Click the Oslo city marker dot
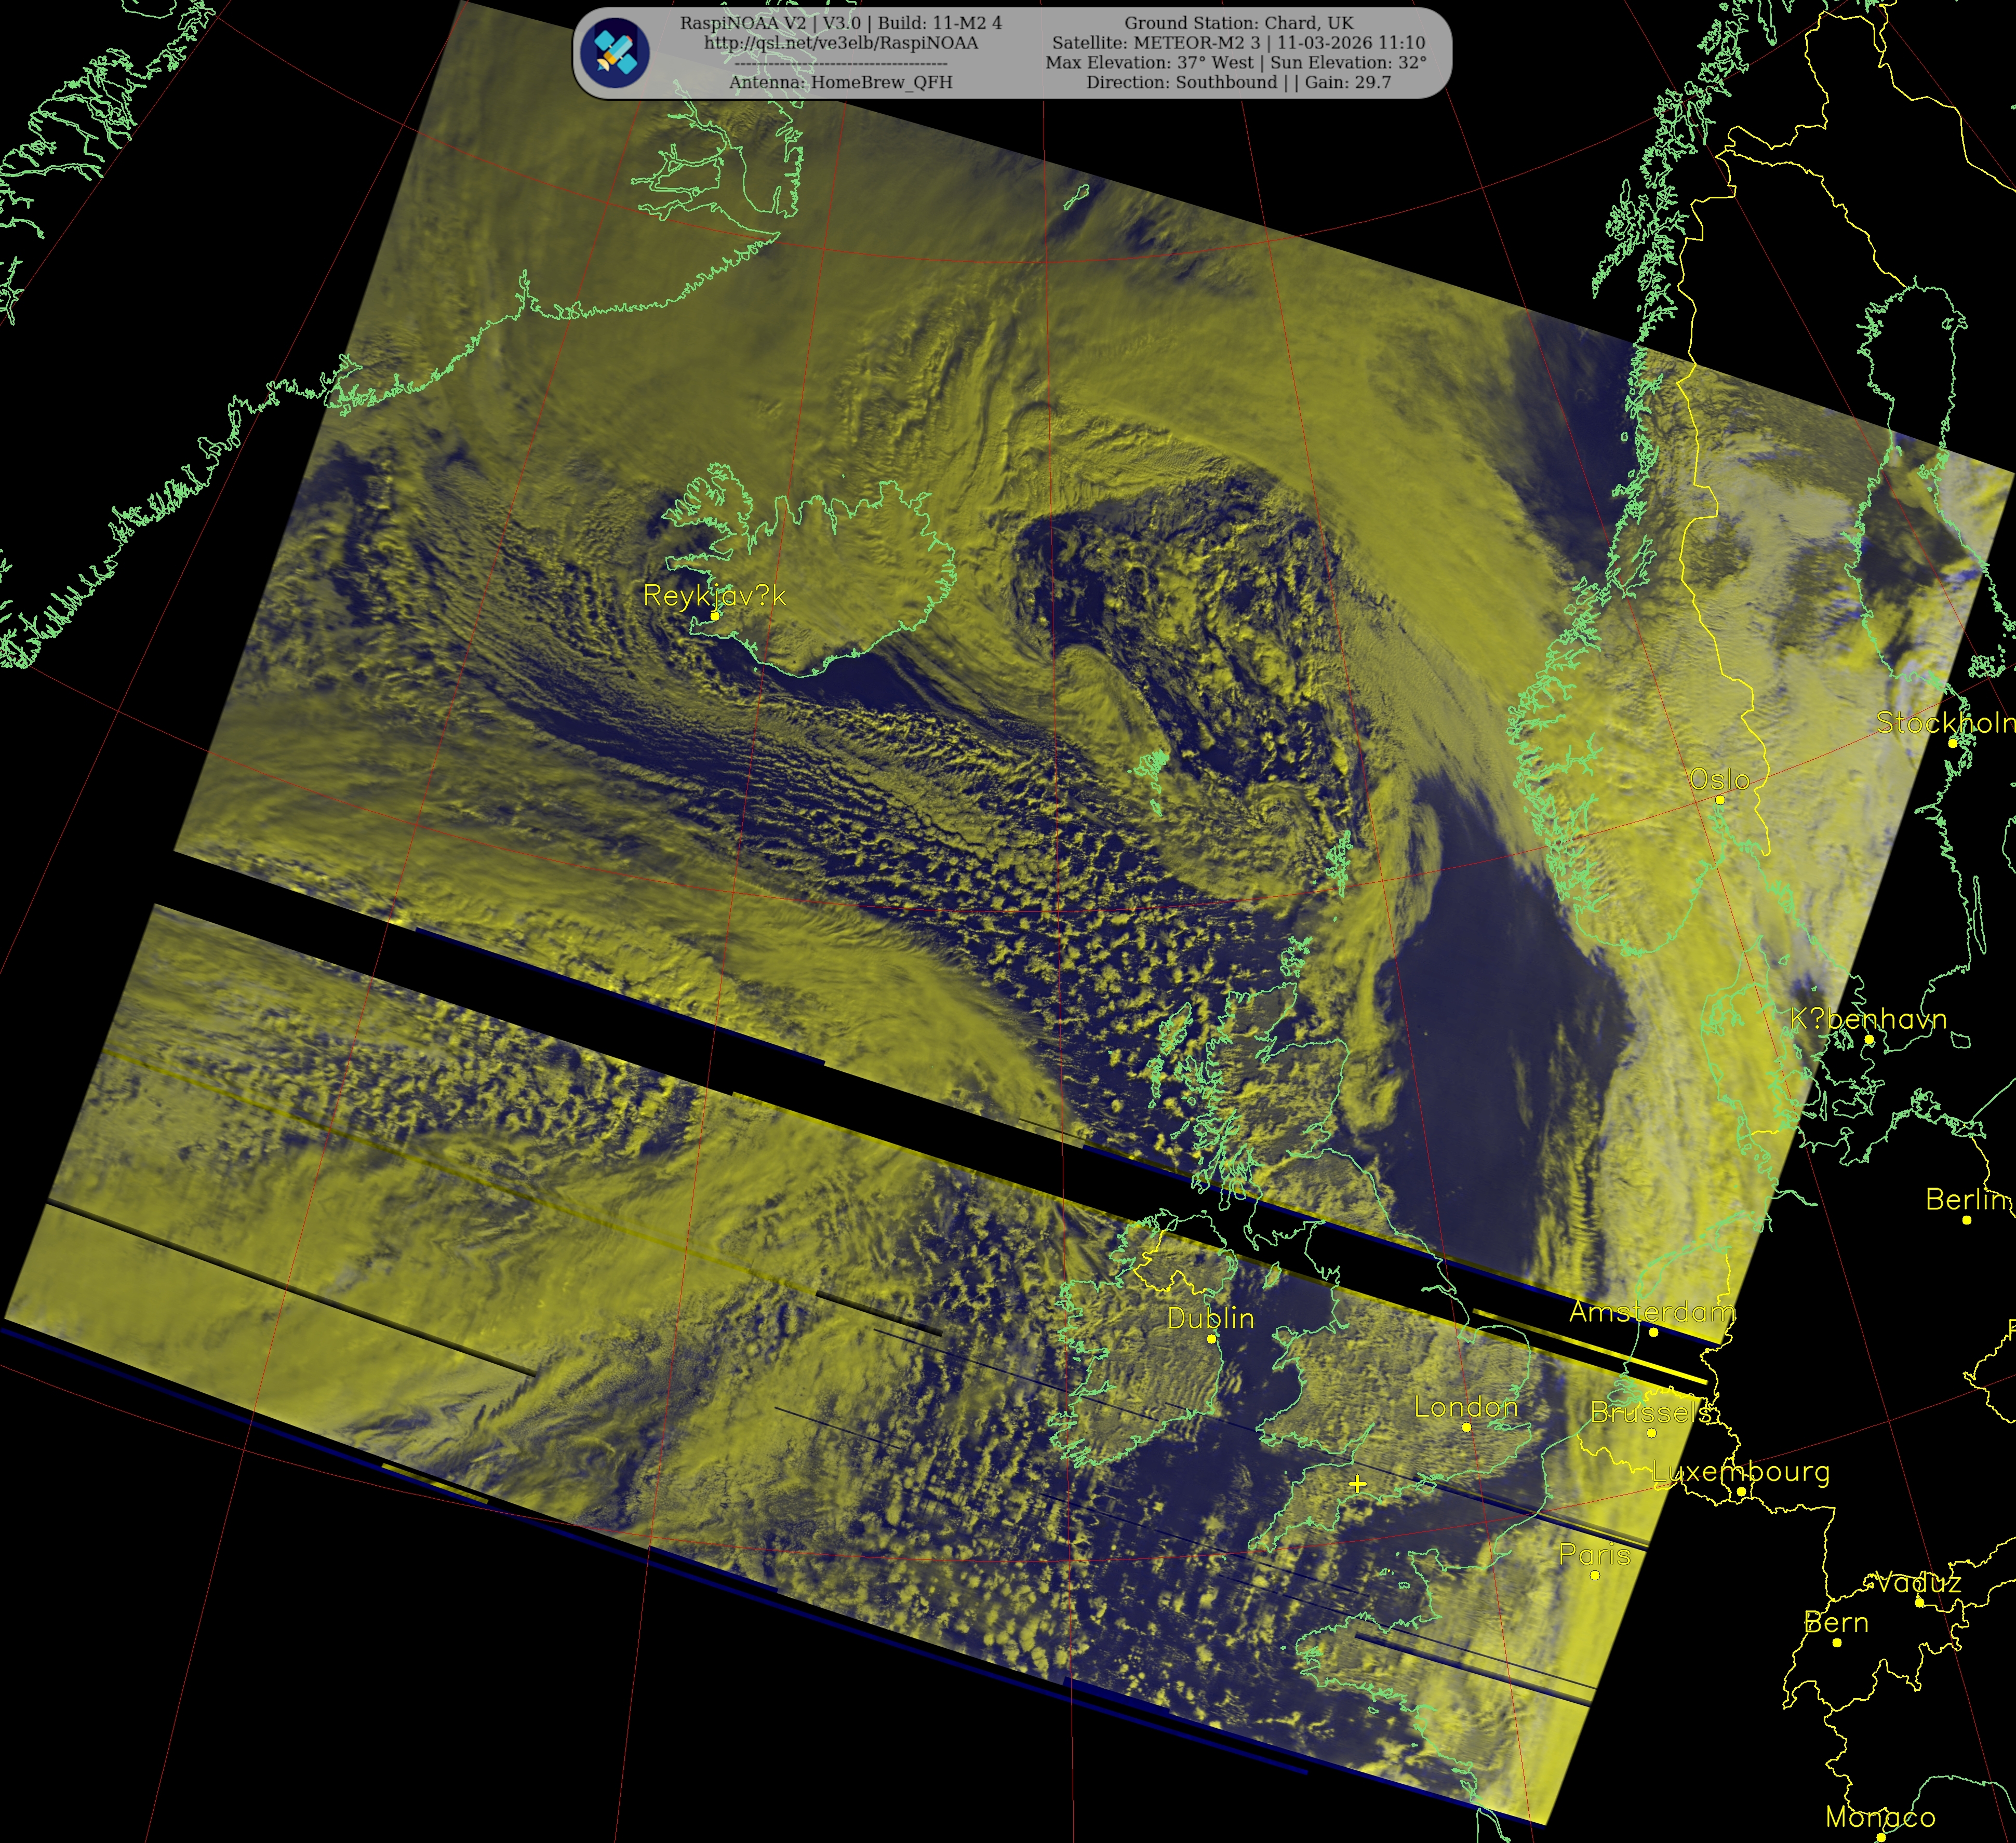2016x1843 pixels. point(1720,800)
